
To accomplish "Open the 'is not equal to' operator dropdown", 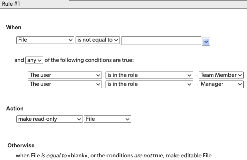I will coord(98,40).
